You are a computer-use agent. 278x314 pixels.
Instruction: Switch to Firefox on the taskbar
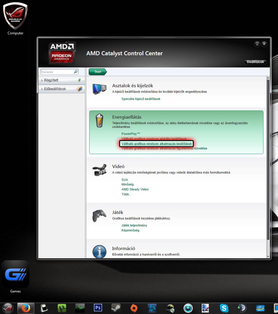(26, 308)
